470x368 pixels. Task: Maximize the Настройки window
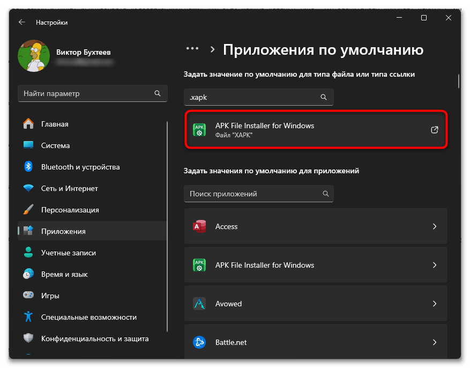pos(424,18)
